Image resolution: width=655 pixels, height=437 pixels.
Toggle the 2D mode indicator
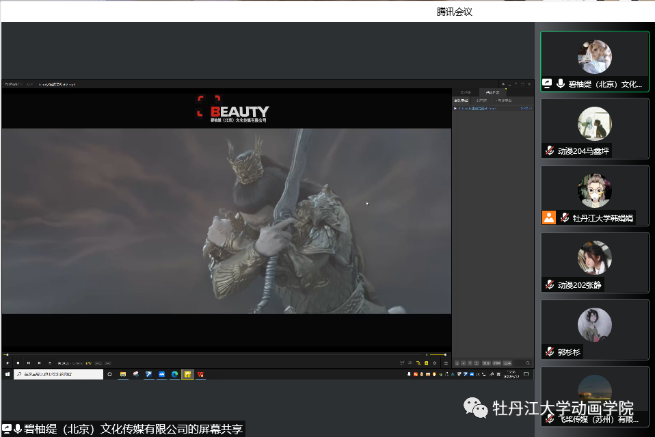(x=410, y=362)
